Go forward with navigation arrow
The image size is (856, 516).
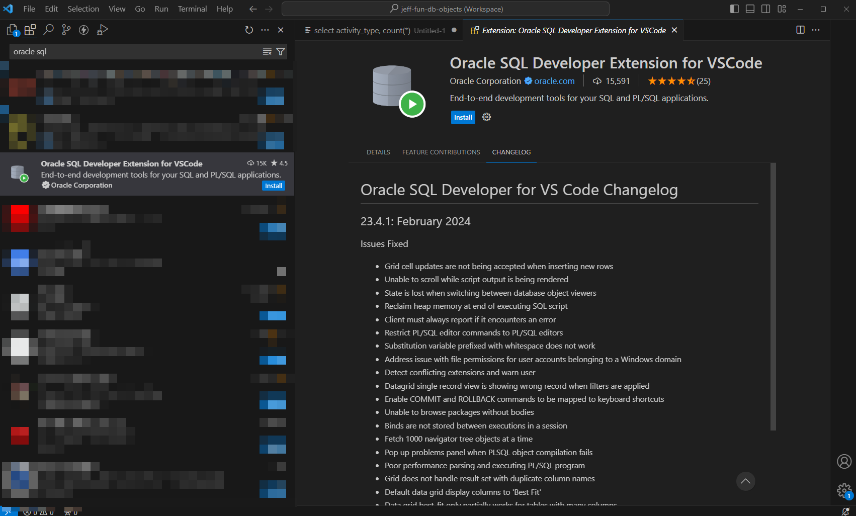tap(269, 9)
